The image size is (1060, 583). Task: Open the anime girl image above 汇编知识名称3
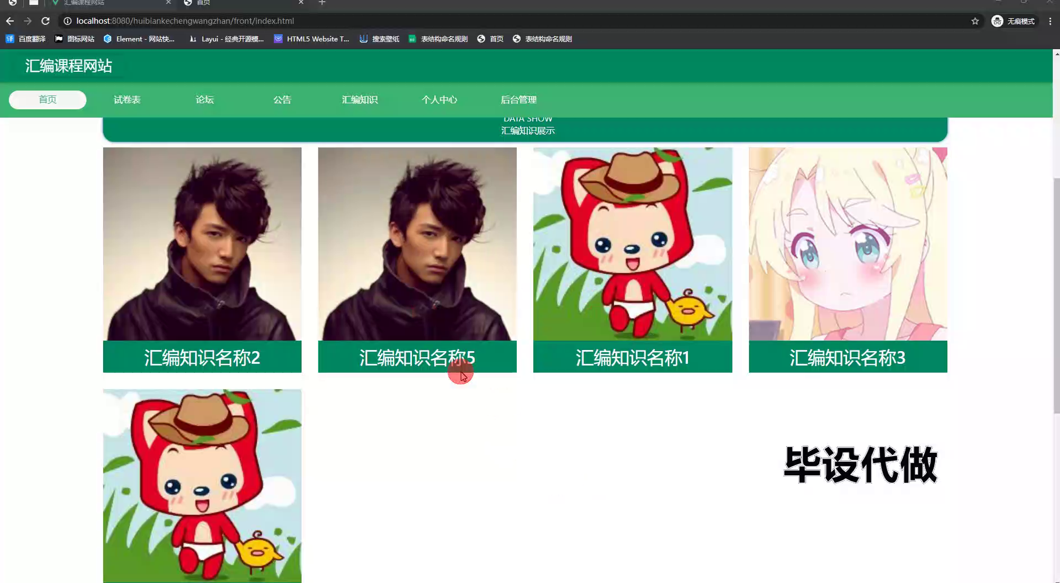[848, 243]
